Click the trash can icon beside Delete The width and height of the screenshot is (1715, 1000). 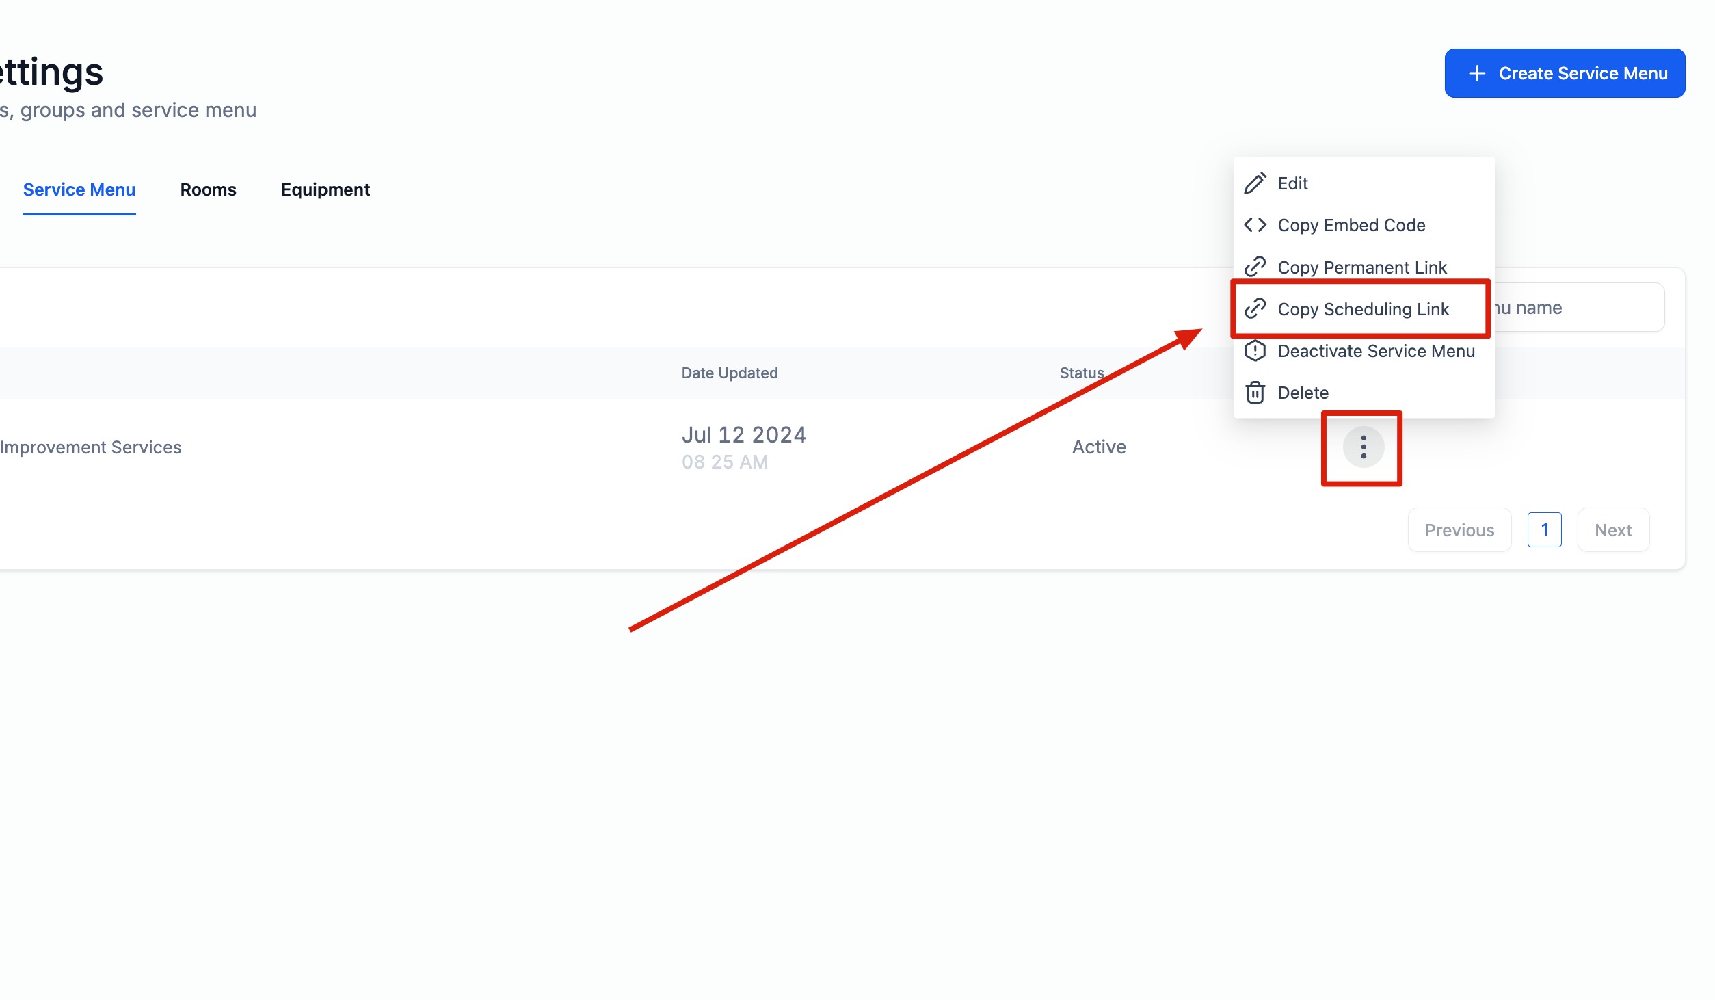(1255, 393)
